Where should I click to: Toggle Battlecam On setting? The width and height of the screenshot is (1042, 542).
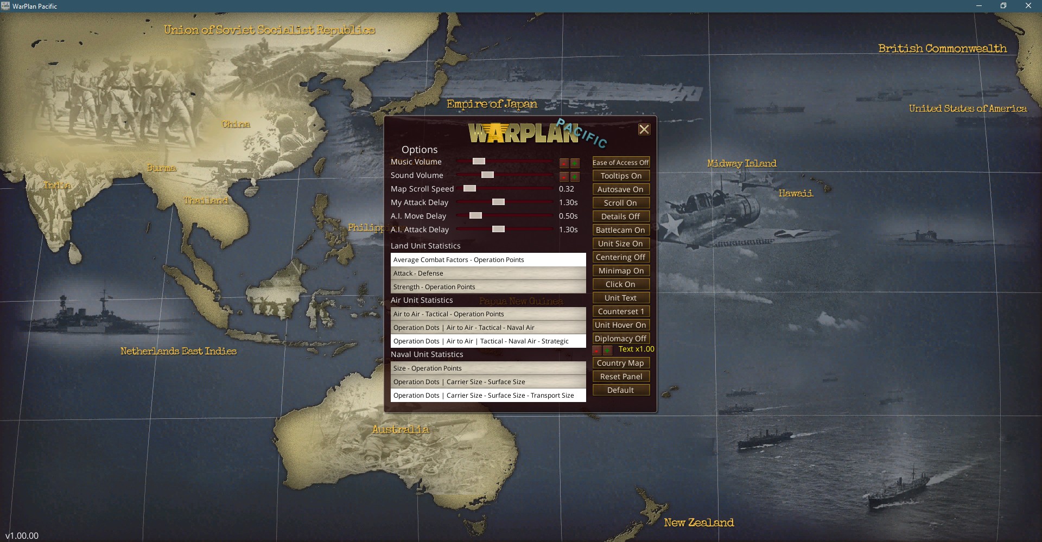tap(621, 230)
